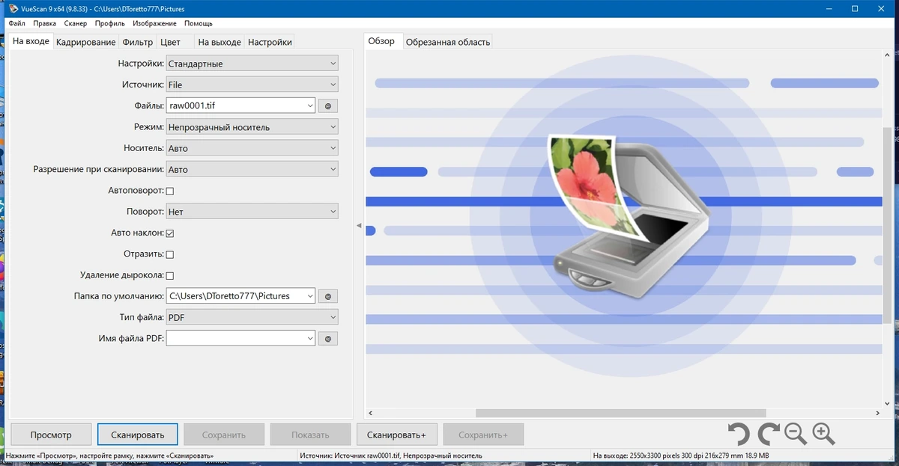Open the Настройки dropdown showing Стандартные
The width and height of the screenshot is (899, 466).
[x=252, y=64]
